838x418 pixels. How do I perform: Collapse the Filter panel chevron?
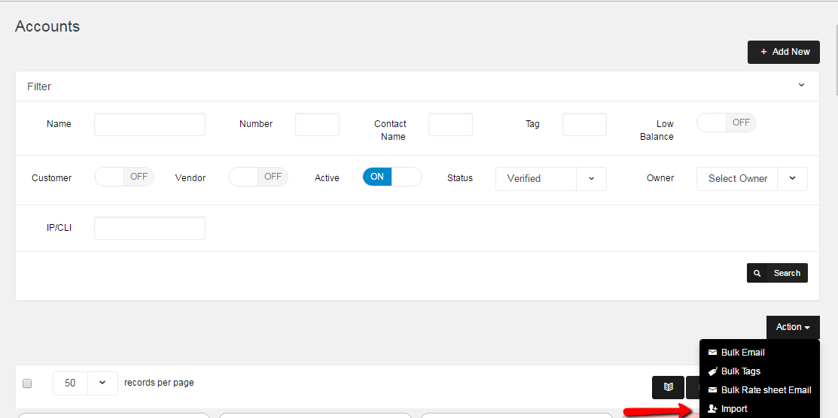click(x=801, y=86)
